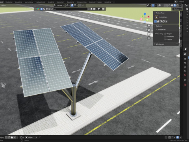Choose Subtract selection mode icon
The width and height of the screenshot is (189, 142).
pyautogui.click(x=161, y=21)
